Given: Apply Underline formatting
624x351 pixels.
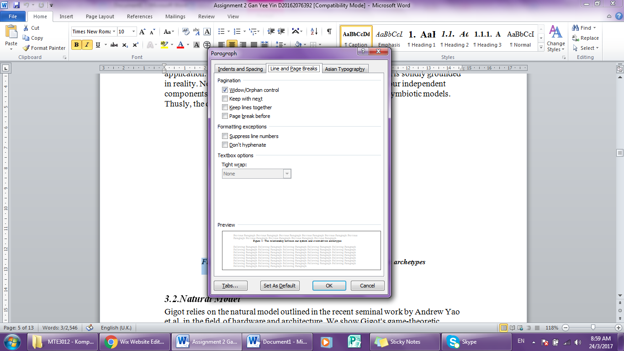Looking at the screenshot, I should [x=98, y=45].
